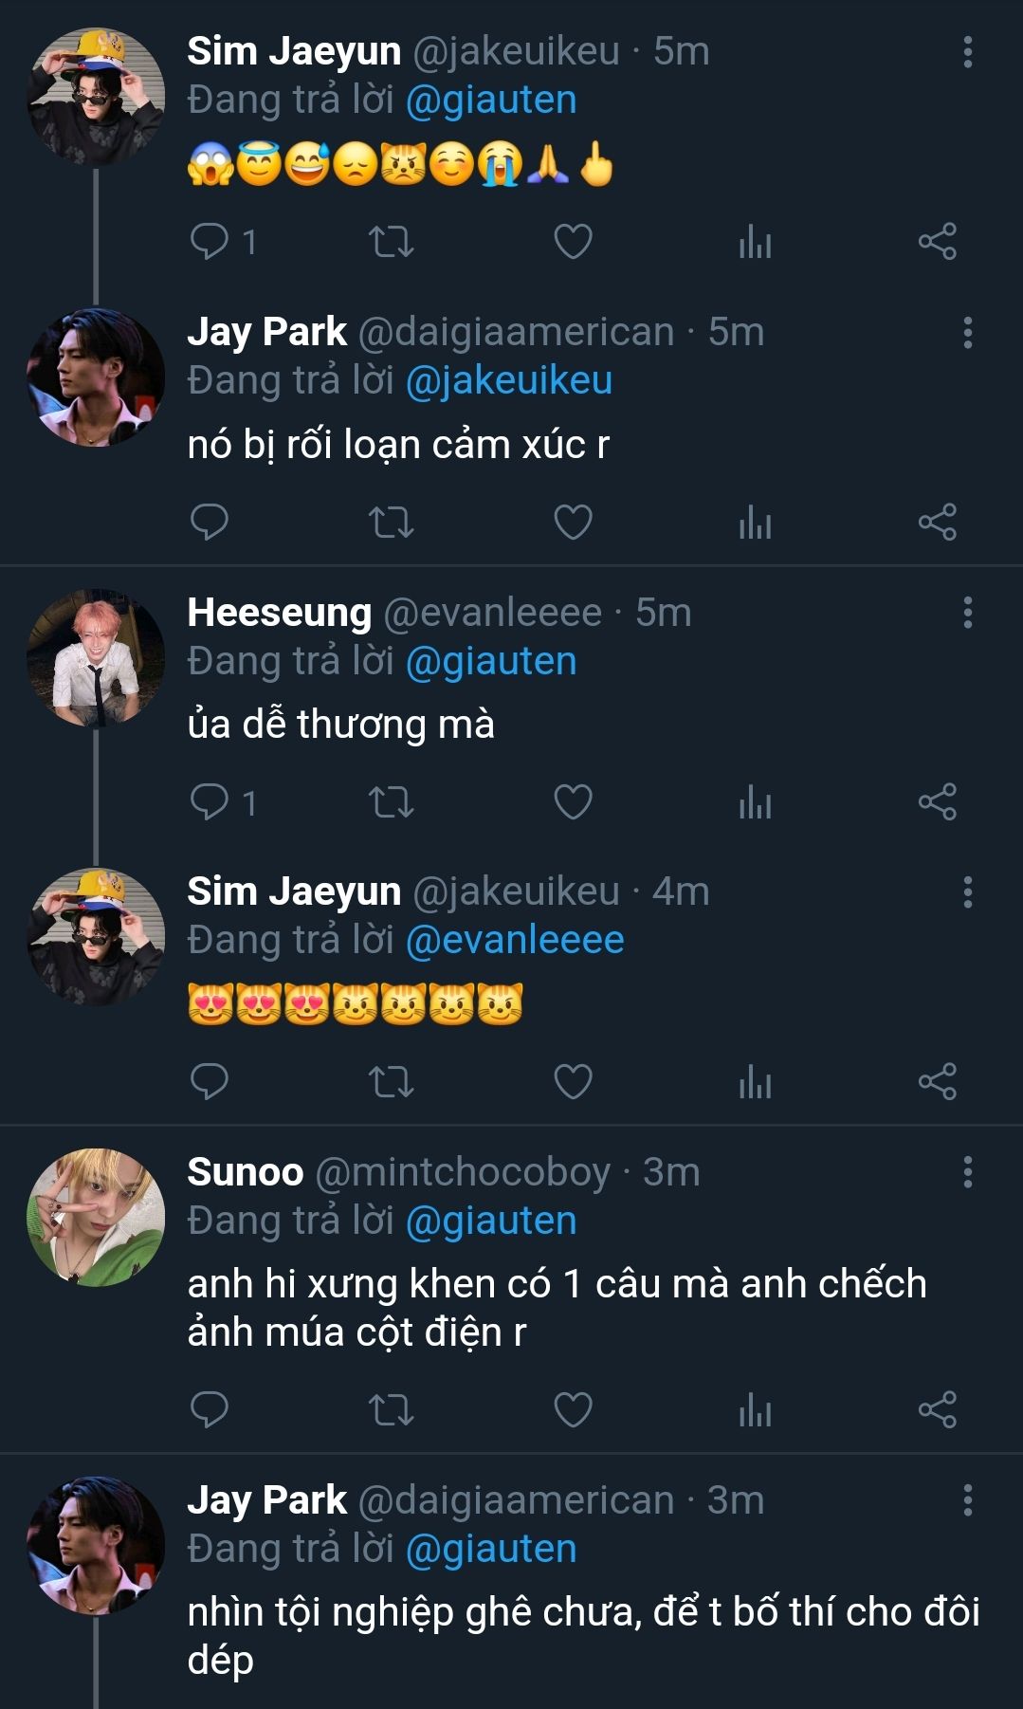1023x1709 pixels.
Task: Like Sunoo's tweet about 'múa cột điện'
Action: tap(573, 1410)
